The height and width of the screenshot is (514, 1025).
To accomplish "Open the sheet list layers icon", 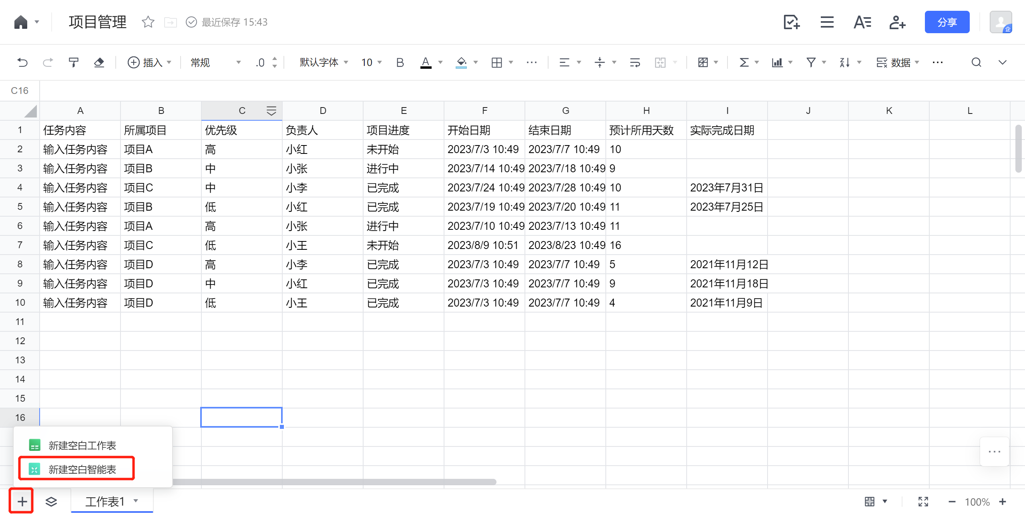I will point(51,501).
